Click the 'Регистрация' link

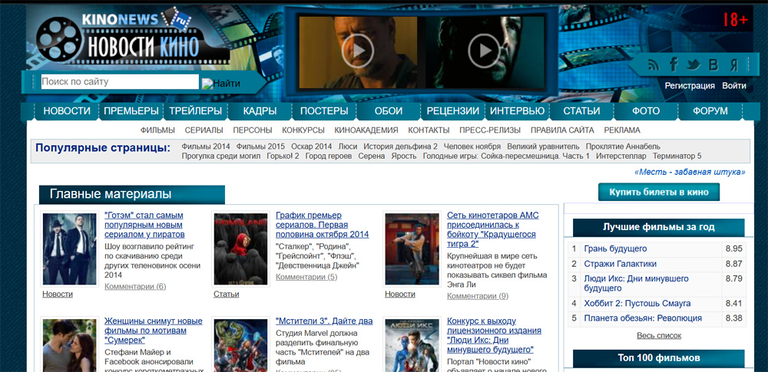690,86
